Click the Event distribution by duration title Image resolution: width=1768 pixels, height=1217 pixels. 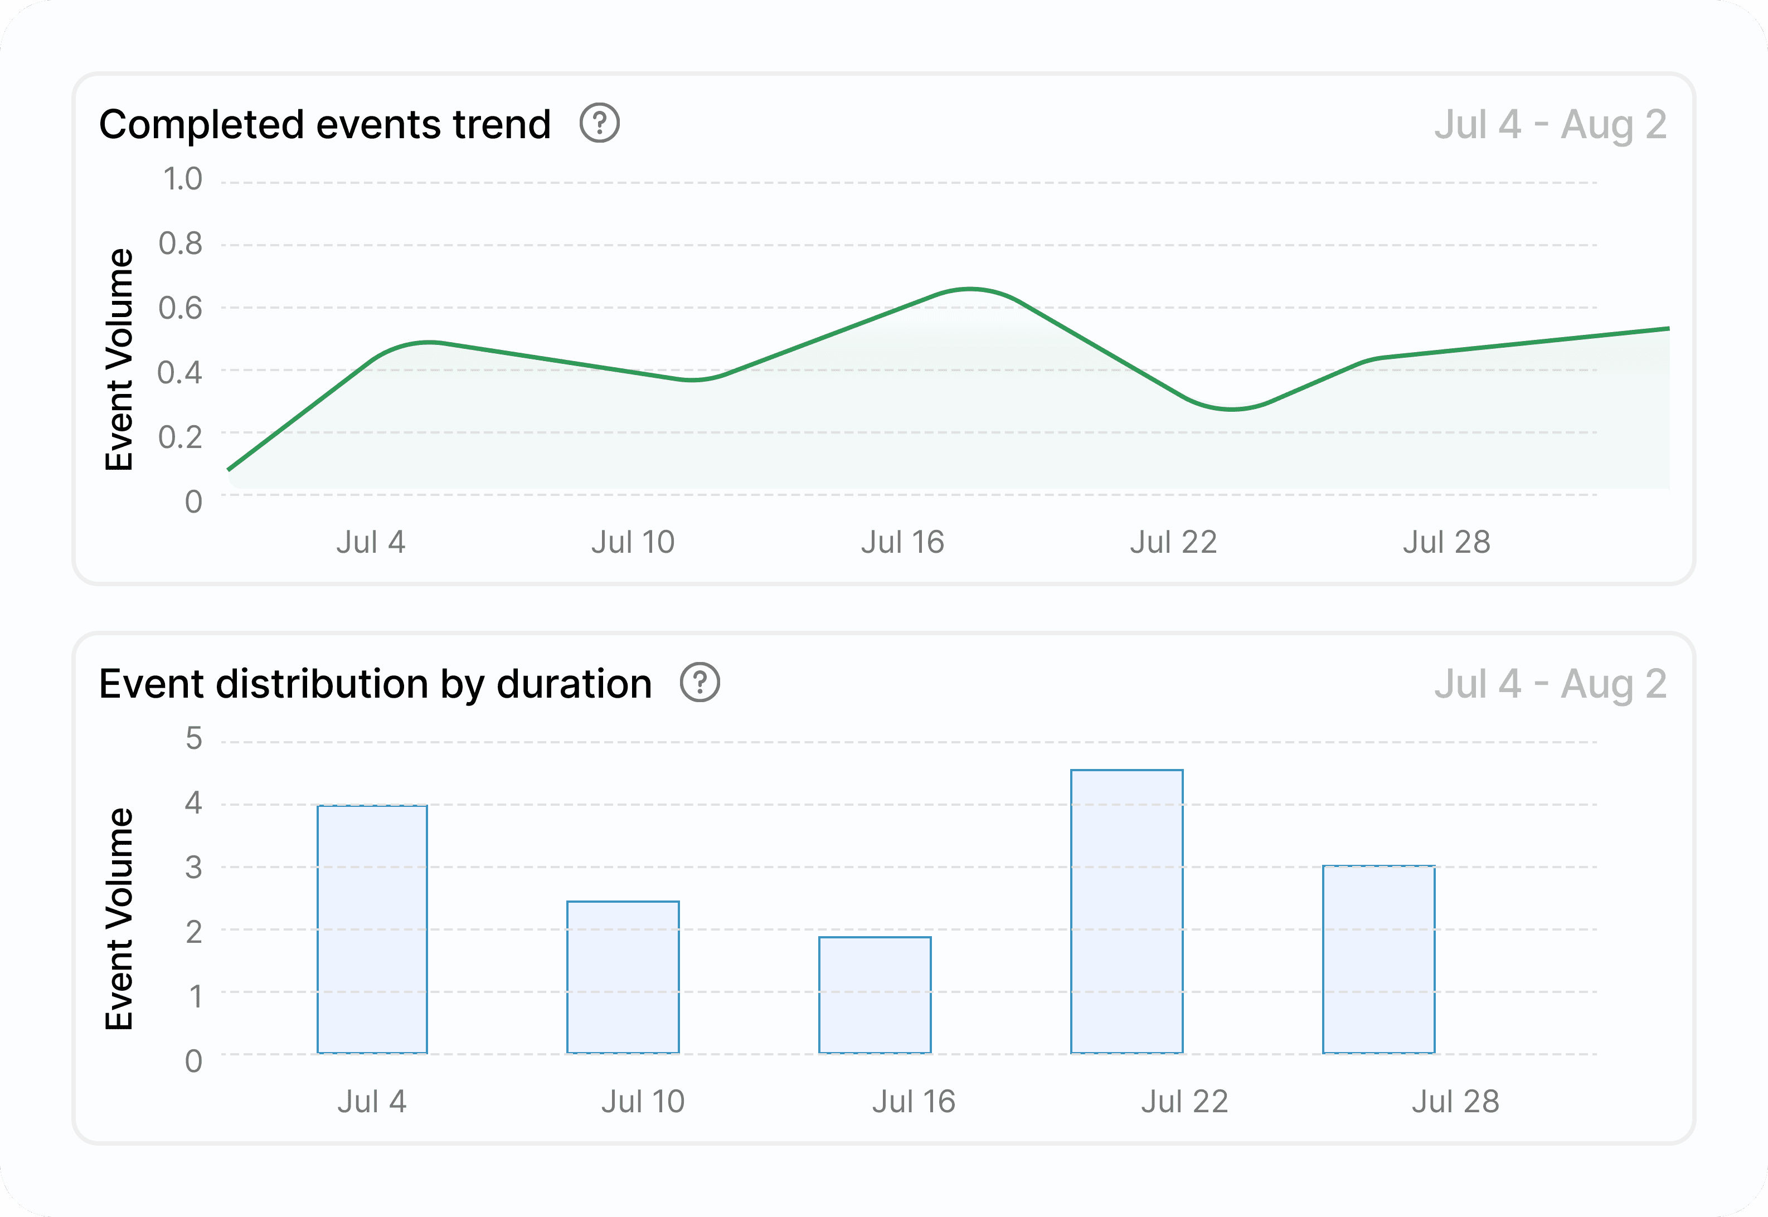[x=375, y=683]
